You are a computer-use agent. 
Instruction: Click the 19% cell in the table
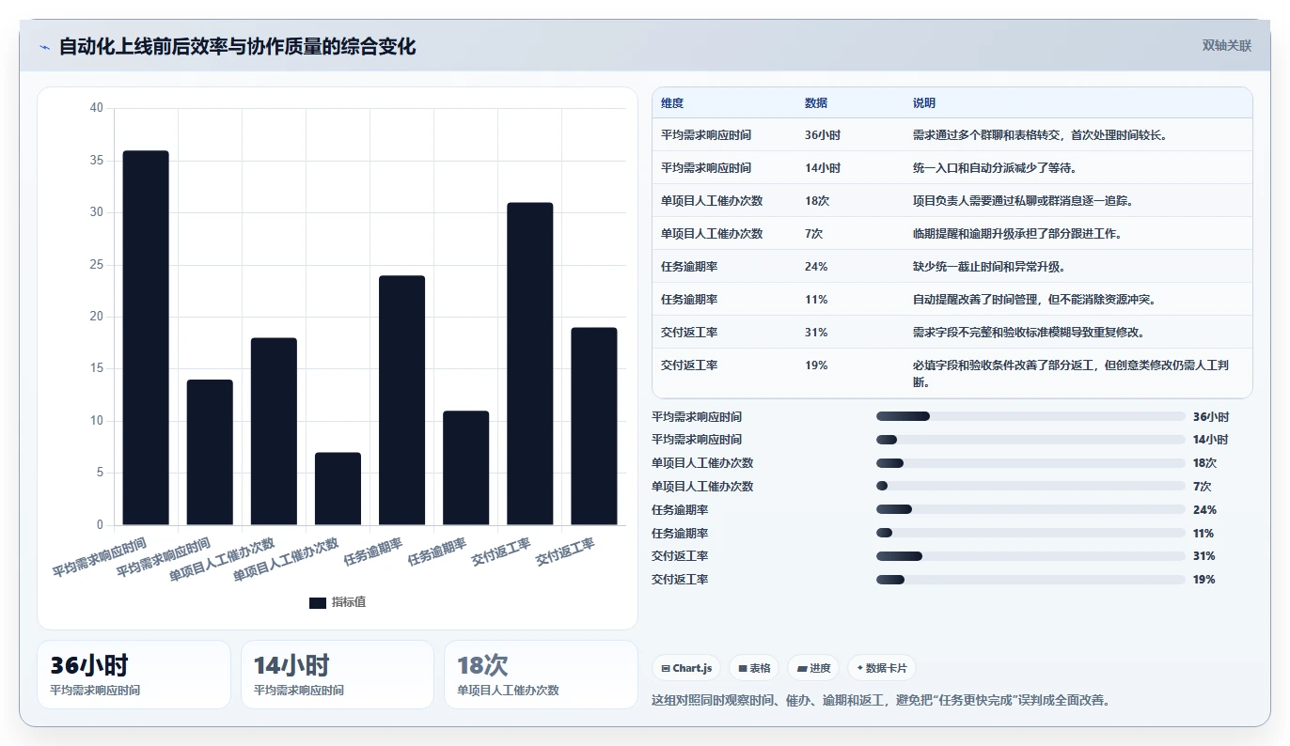816,365
